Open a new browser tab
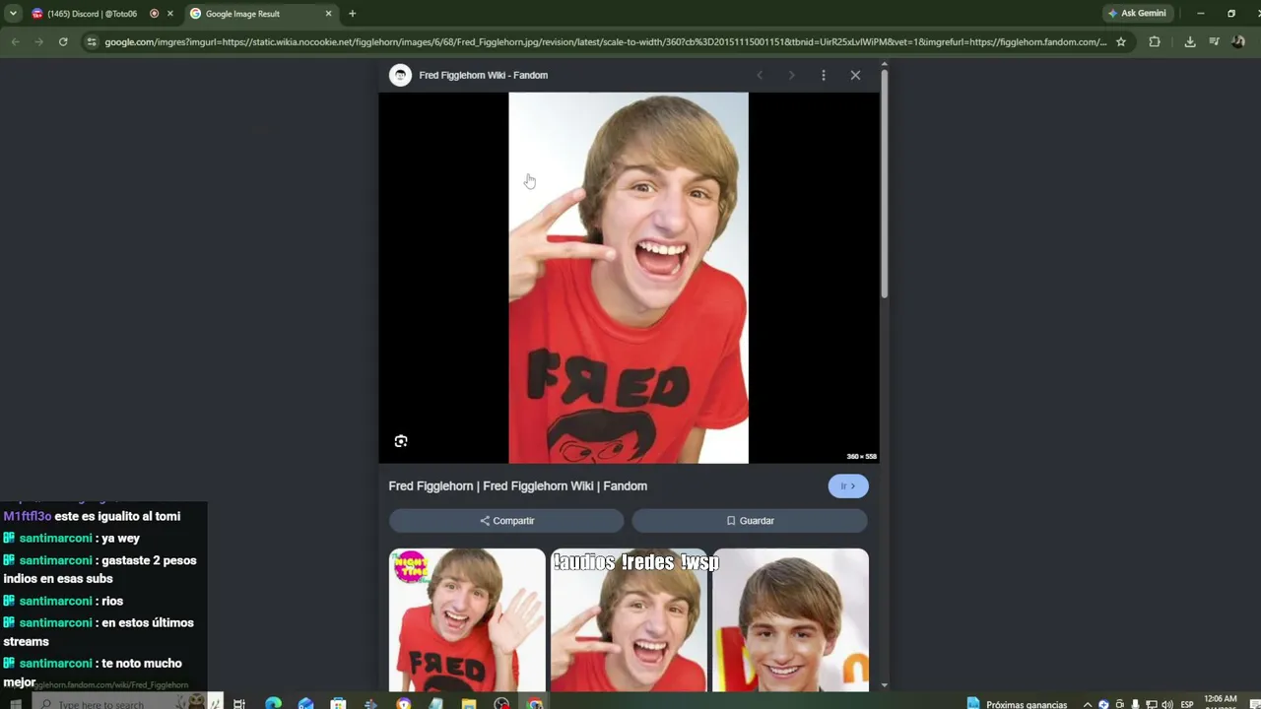Viewport: 1261px width, 709px height. (352, 14)
